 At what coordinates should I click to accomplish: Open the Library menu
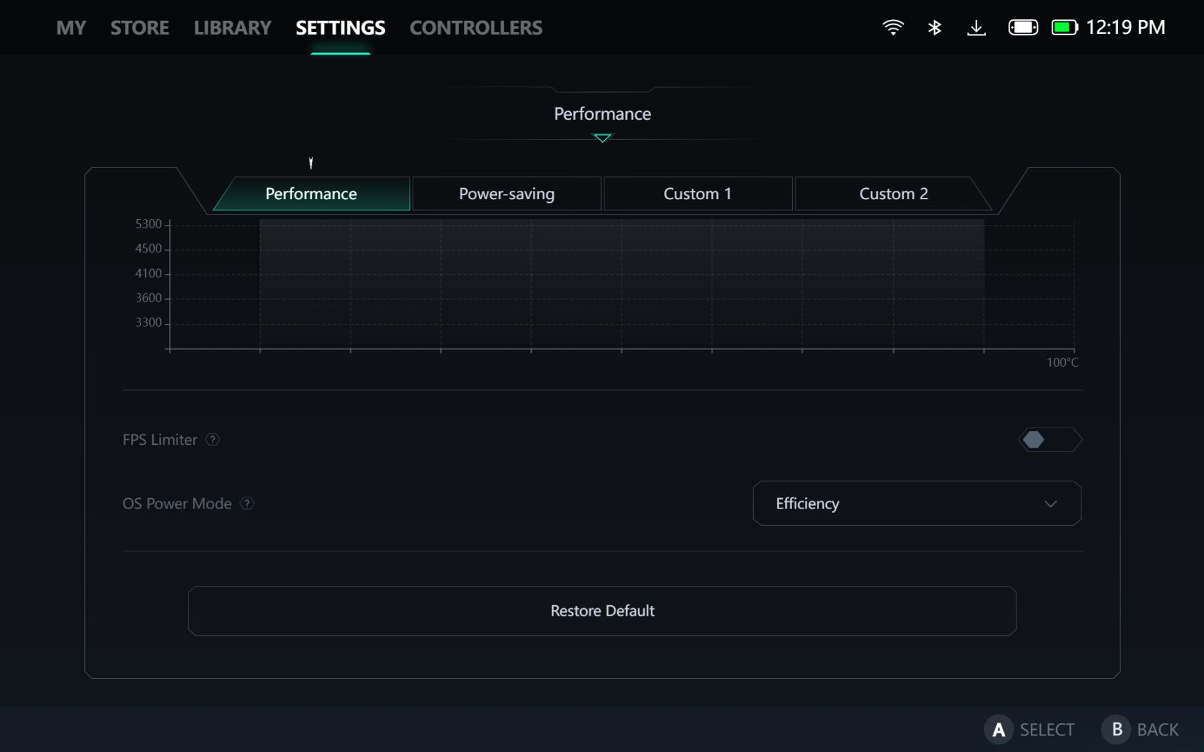(232, 28)
